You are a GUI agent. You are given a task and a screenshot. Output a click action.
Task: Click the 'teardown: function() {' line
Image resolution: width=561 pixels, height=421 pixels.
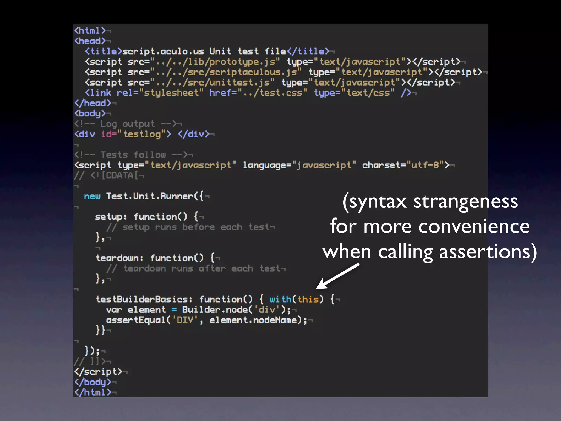[x=155, y=258]
